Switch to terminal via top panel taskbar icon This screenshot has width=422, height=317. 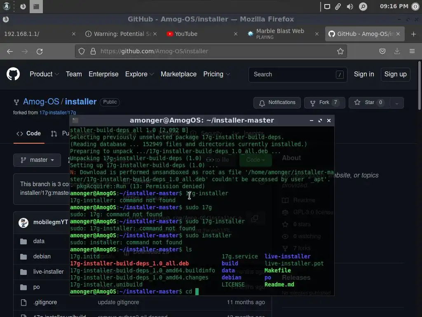point(36,7)
